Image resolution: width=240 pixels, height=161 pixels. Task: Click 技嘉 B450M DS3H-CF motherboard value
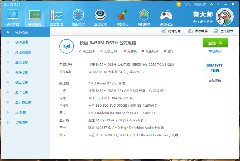[127, 91]
